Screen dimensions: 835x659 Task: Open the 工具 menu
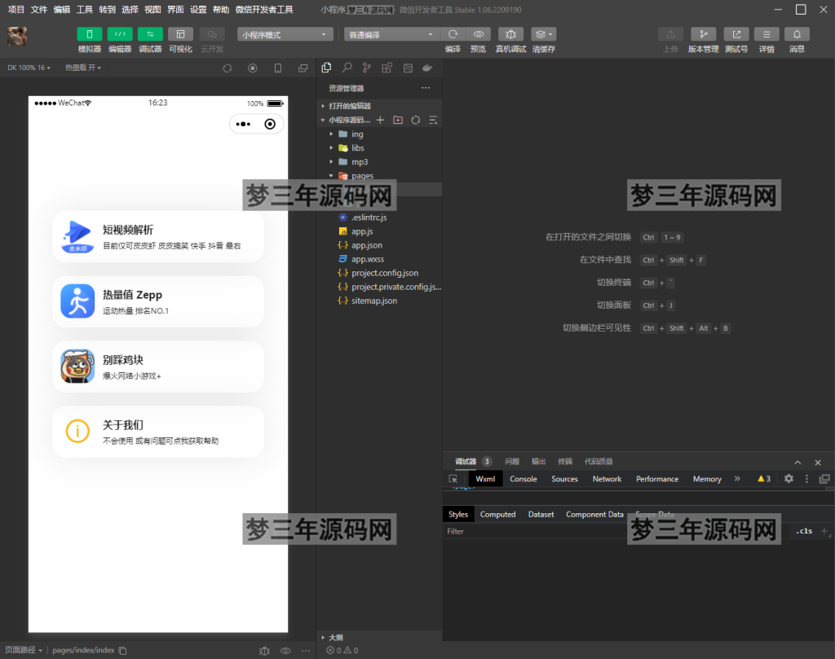[x=84, y=10]
